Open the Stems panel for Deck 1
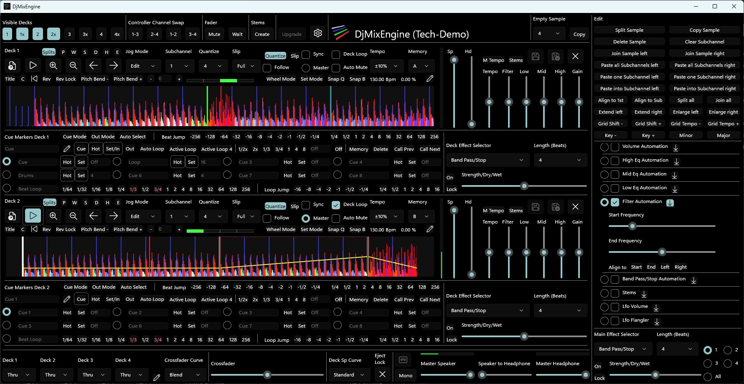 pyautogui.click(x=516, y=60)
